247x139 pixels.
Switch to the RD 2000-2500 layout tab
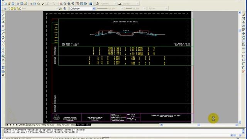[68, 125]
